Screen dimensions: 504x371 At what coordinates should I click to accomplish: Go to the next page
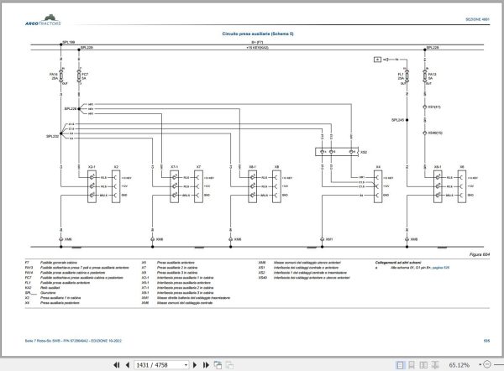click(x=195, y=365)
